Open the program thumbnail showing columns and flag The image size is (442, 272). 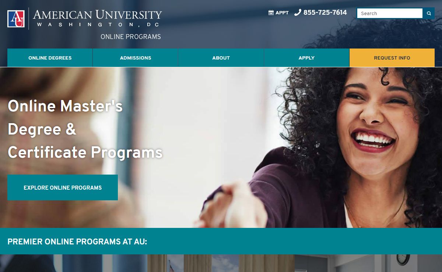[221, 263]
